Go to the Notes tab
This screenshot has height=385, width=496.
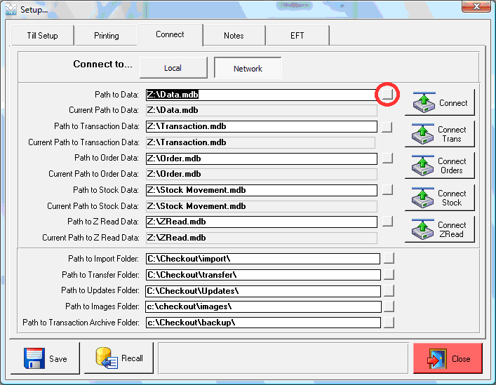234,36
